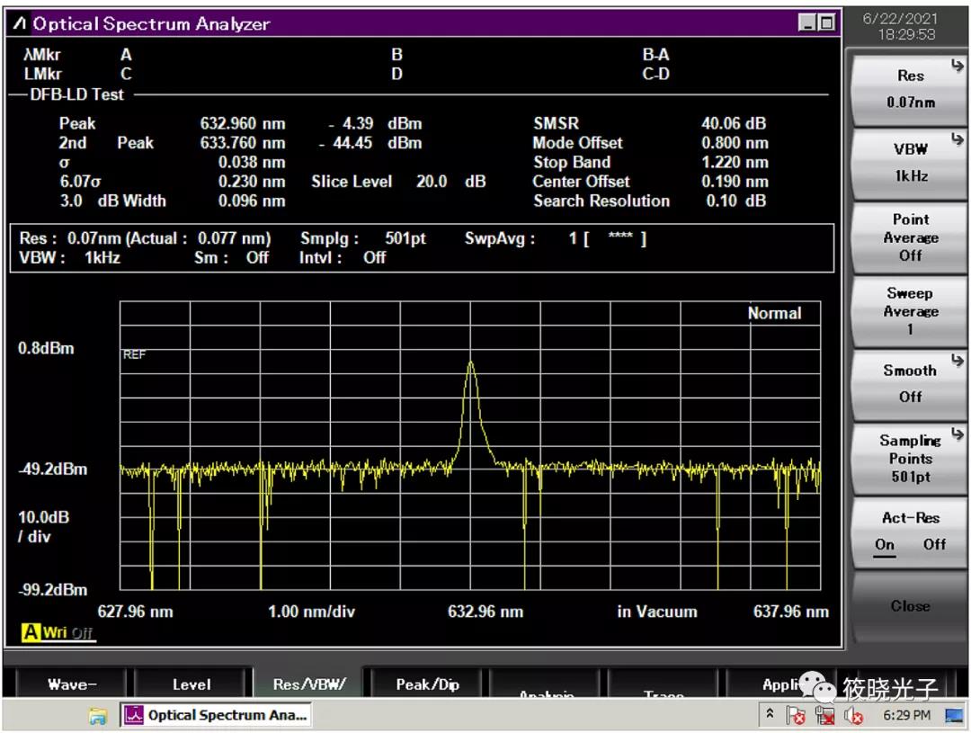This screenshot has width=971, height=733.
Task: Click the show desktop icon
Action: pyautogui.click(x=957, y=716)
